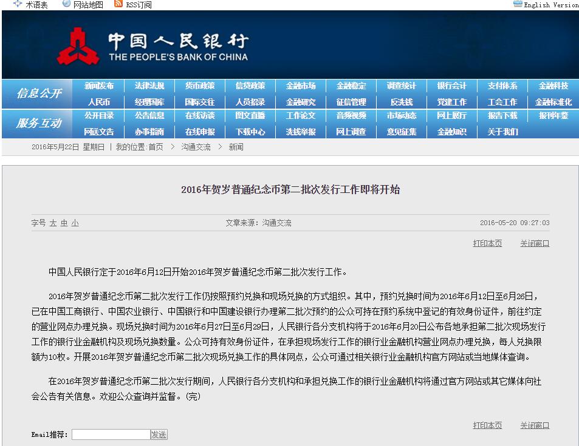Click the glossary icon beside 术语表
The height and width of the screenshot is (446, 579).
(18, 4)
